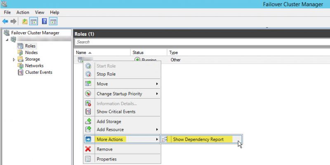Viewport: 330px width, 165px height.
Task: Click the Roles tree icon
Action: pyautogui.click(x=20, y=46)
